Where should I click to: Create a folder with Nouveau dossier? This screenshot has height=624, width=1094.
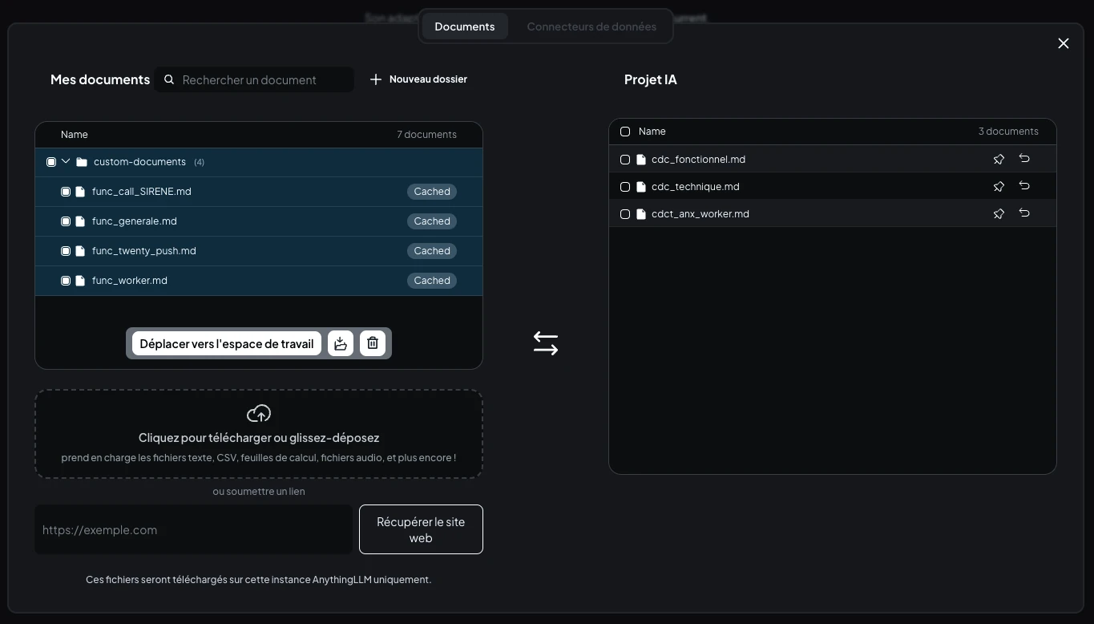[x=418, y=79]
